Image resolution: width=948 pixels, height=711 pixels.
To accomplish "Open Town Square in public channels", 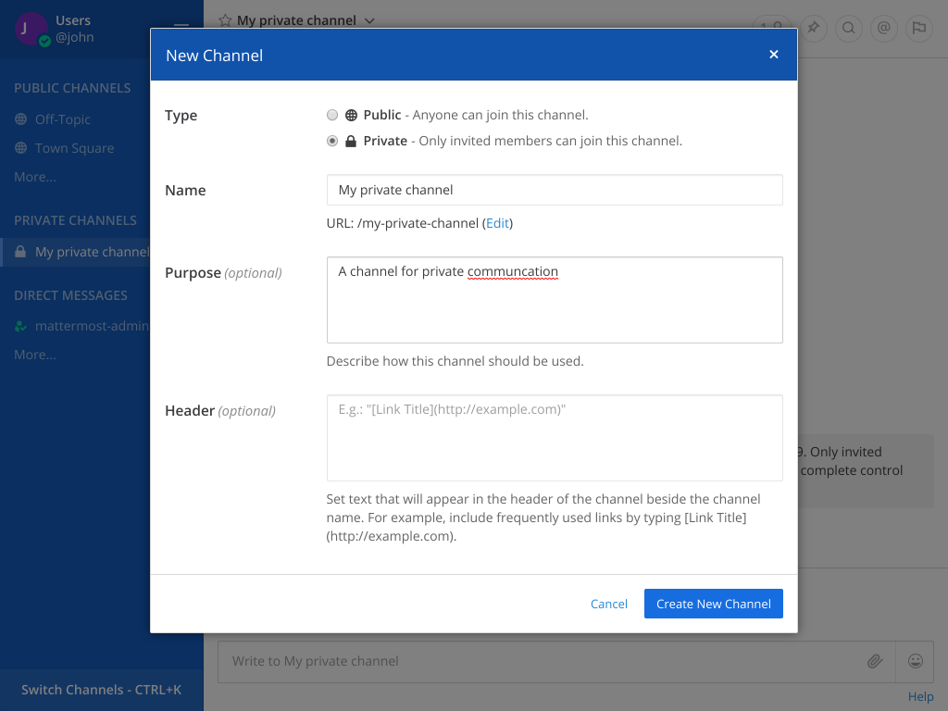I will point(74,148).
